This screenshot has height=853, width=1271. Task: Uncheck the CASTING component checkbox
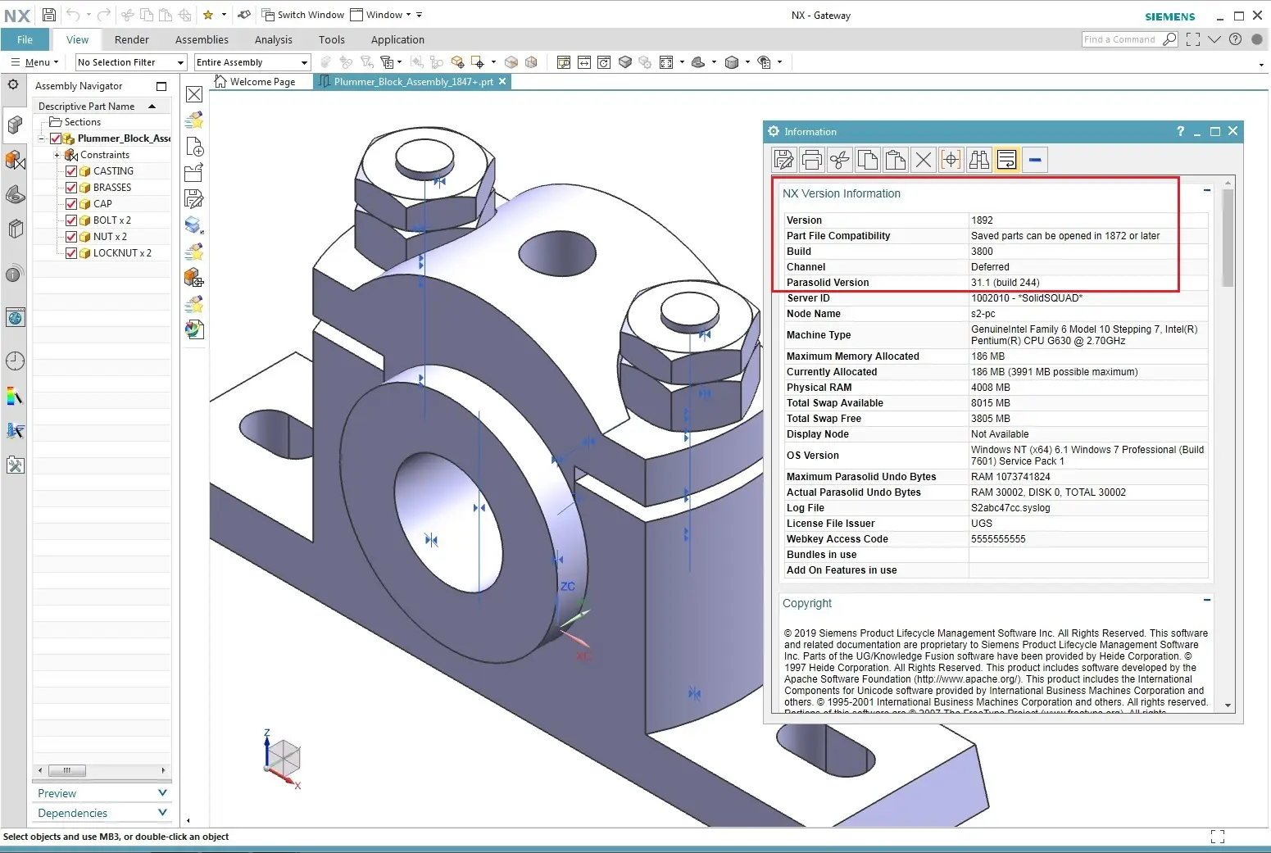click(71, 170)
